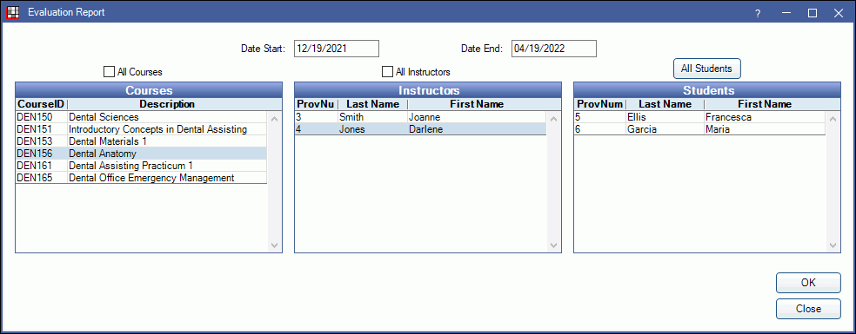Select the Dental Materials 1 course
Image resolution: width=856 pixels, height=334 pixels.
coord(142,141)
